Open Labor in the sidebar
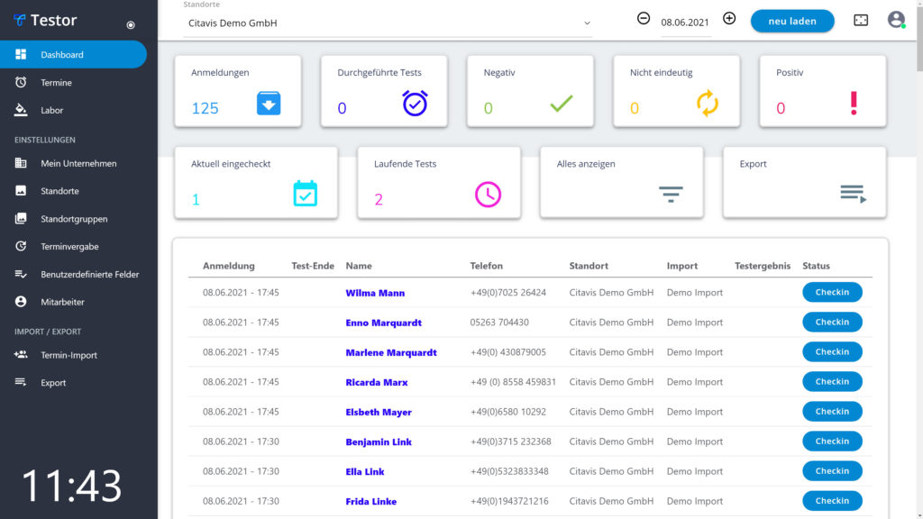Viewport: 923px width, 519px height. (51, 110)
